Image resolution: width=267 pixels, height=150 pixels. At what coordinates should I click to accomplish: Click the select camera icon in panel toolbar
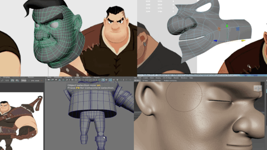(x=49, y=80)
